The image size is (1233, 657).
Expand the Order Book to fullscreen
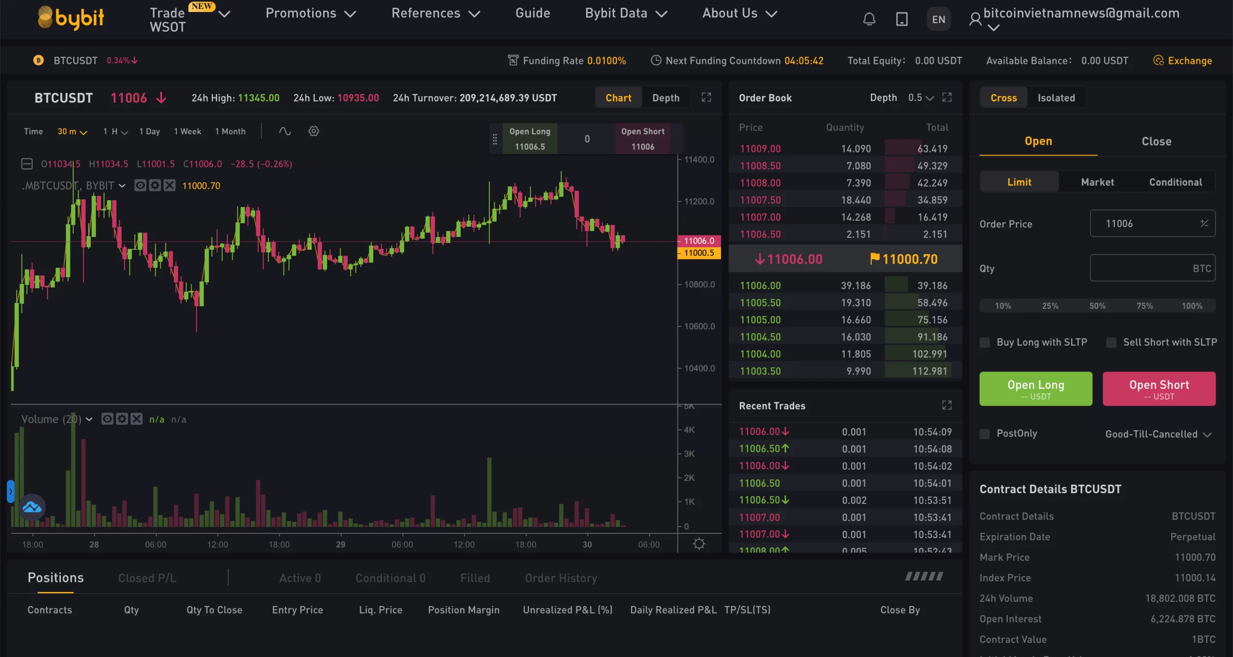tap(947, 97)
